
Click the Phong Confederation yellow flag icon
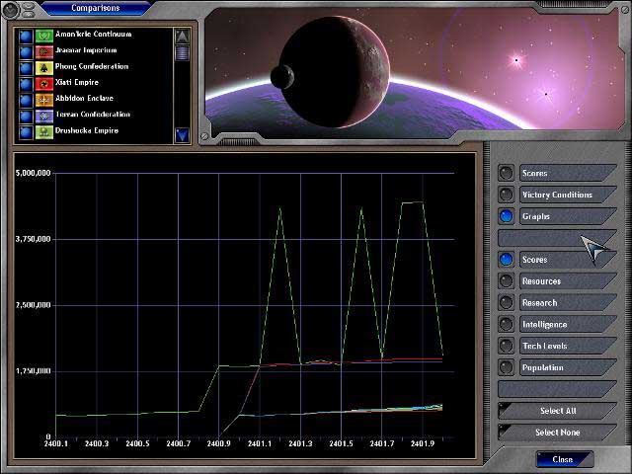(x=44, y=67)
